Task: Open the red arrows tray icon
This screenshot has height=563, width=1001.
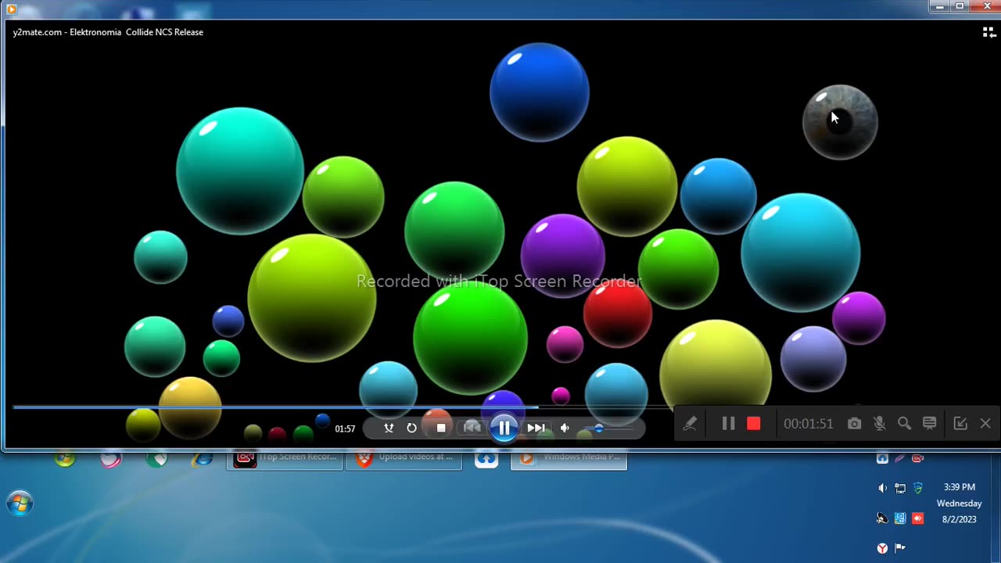Action: pos(918,518)
